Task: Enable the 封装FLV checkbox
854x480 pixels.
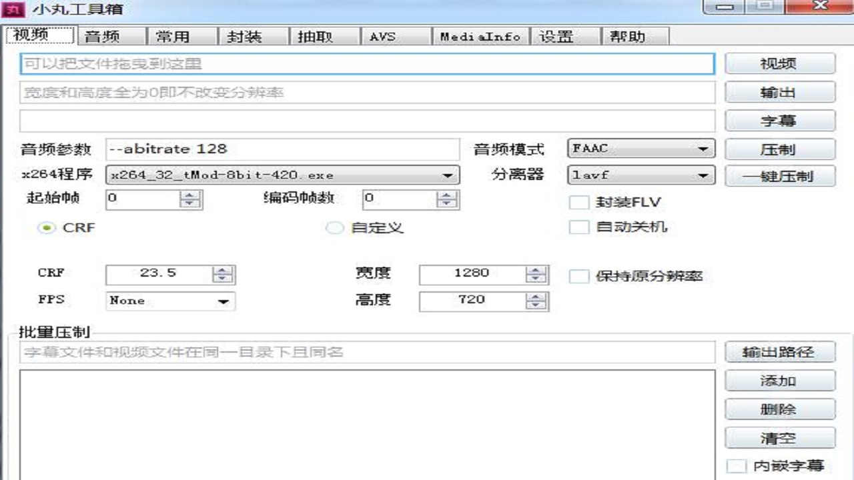Action: tap(578, 203)
